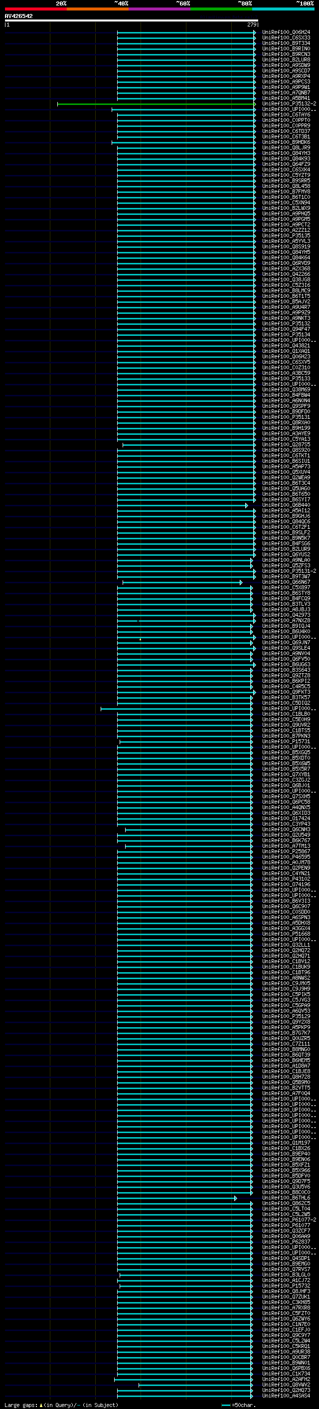The image size is (319, 1409).
Task: Select hit label UniRef100_C1N7E0
Action: coord(286,1324)
